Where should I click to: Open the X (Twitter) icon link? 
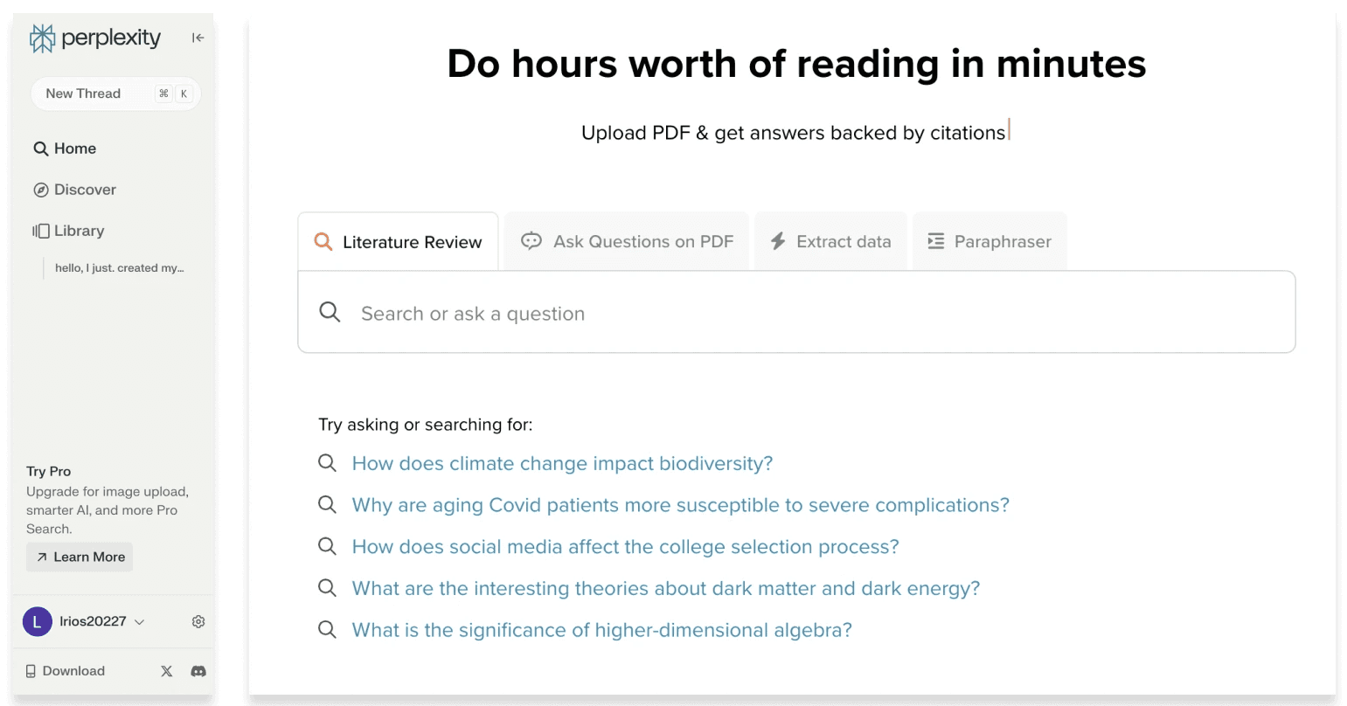[166, 671]
